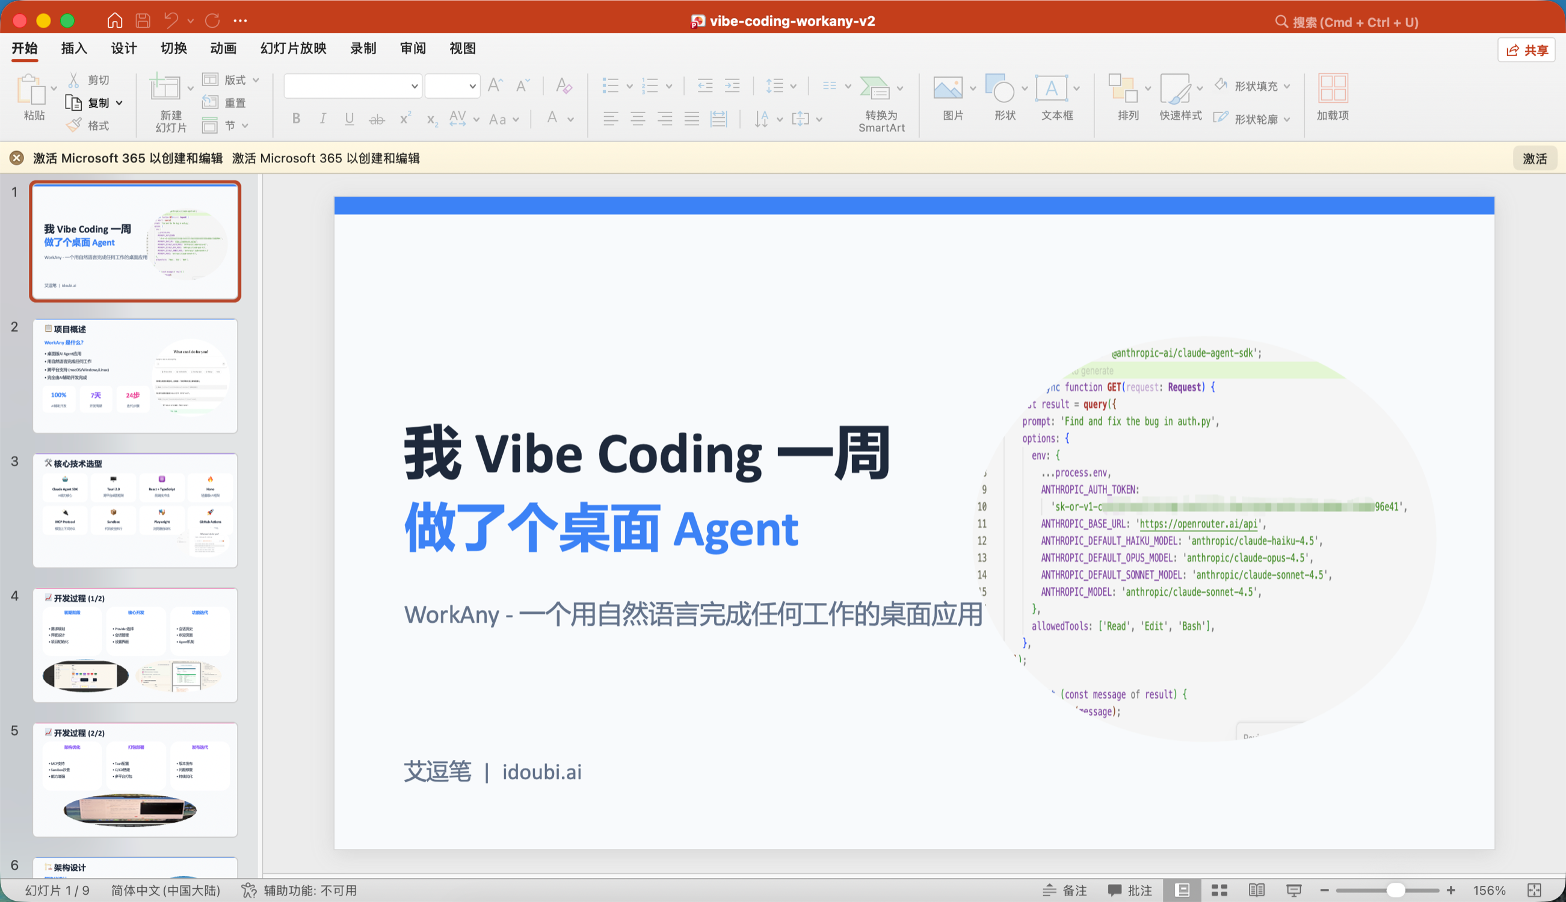Toggle the Comments (批注) pane
Image resolution: width=1566 pixels, height=902 pixels.
click(x=1129, y=890)
